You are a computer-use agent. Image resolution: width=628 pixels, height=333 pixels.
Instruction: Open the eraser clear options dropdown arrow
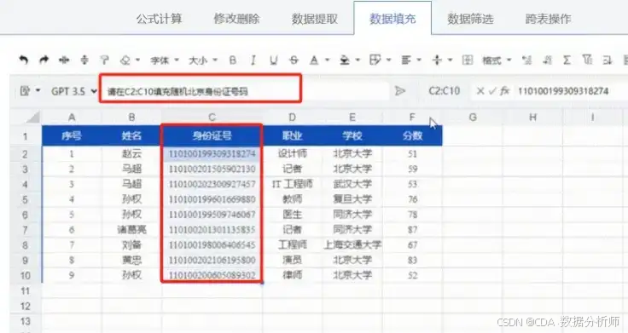pos(137,60)
